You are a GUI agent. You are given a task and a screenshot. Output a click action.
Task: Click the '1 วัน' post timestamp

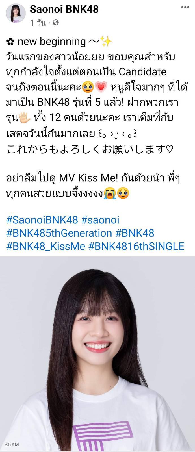point(38,23)
